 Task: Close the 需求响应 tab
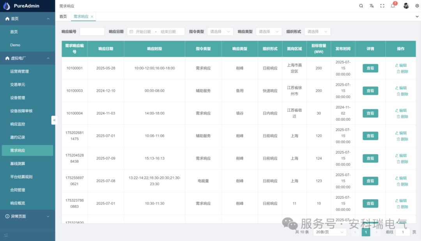coord(92,17)
